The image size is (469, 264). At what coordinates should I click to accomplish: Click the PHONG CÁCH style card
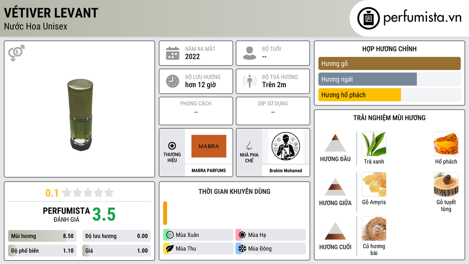click(196, 111)
